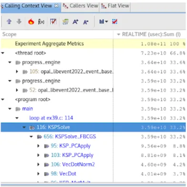The width and height of the screenshot is (187, 187).
Task: Click the expand-up arrow toolbar icon
Action: coord(9,21)
